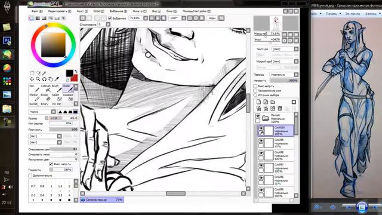Open the Фильтр menu
Screen dimensions: 382x215
click(x=140, y=11)
